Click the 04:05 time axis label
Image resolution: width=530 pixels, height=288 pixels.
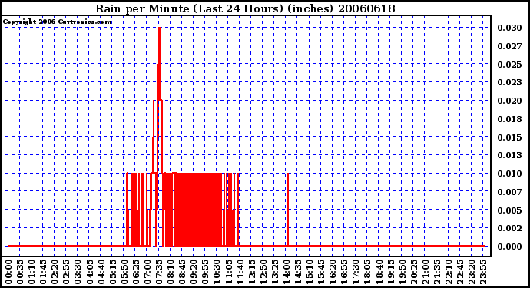[x=89, y=272]
